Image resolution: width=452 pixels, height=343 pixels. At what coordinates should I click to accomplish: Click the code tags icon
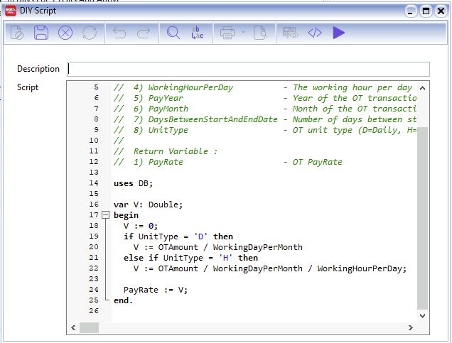click(x=315, y=33)
